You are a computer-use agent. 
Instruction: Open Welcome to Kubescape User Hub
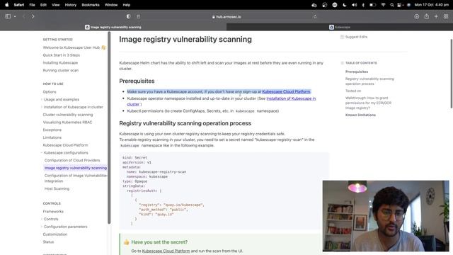coord(74,47)
